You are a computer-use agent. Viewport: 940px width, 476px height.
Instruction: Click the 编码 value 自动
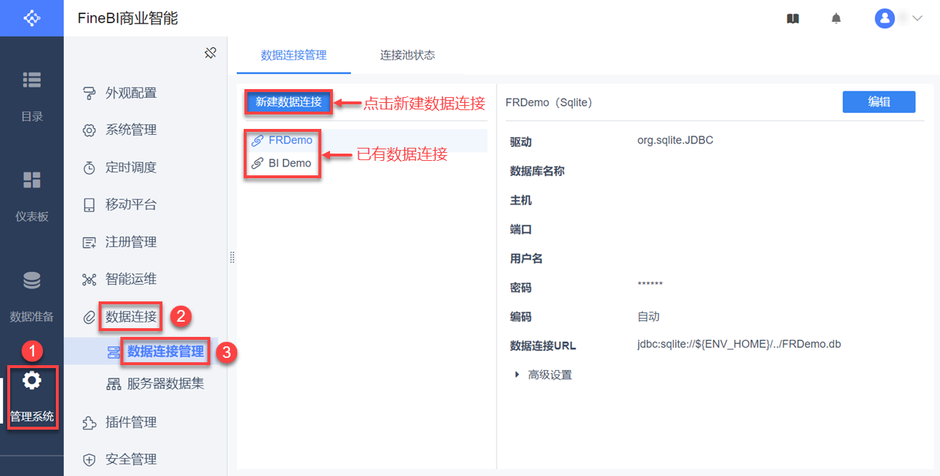(648, 317)
